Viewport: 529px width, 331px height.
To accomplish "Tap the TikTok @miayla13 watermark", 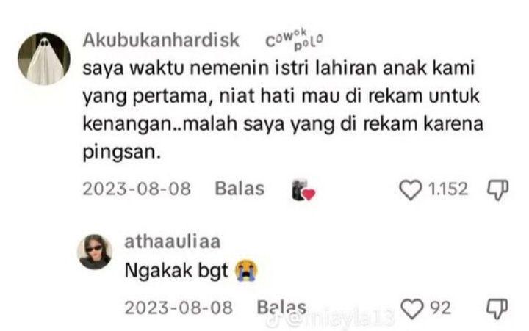I will coord(330,319).
